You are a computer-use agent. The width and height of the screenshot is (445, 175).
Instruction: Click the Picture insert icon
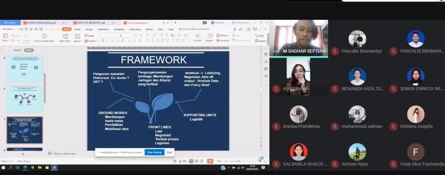(x=222, y=36)
